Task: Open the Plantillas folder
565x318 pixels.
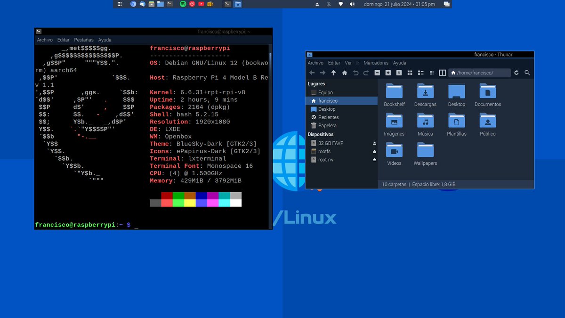Action: click(x=456, y=124)
